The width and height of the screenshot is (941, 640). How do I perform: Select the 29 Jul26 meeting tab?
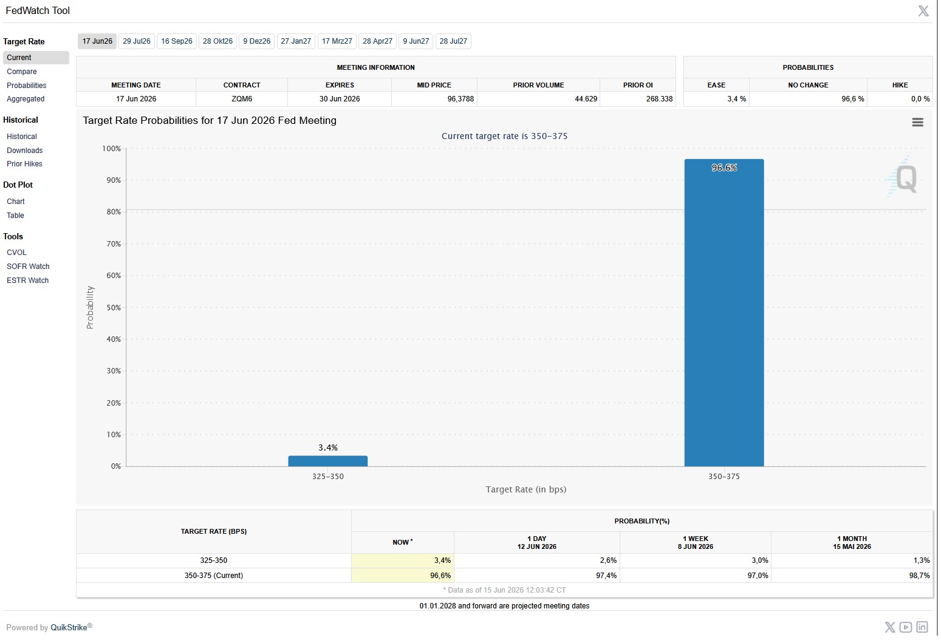click(137, 41)
